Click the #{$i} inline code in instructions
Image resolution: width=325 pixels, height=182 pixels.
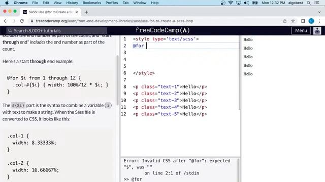point(18,106)
